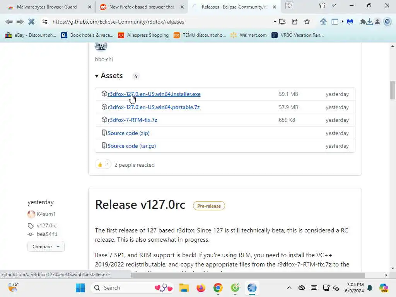
Task: Open the eBay bookmark
Action: (31, 35)
